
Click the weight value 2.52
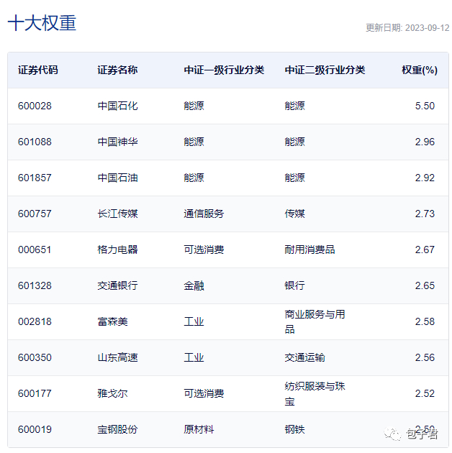coord(425,393)
